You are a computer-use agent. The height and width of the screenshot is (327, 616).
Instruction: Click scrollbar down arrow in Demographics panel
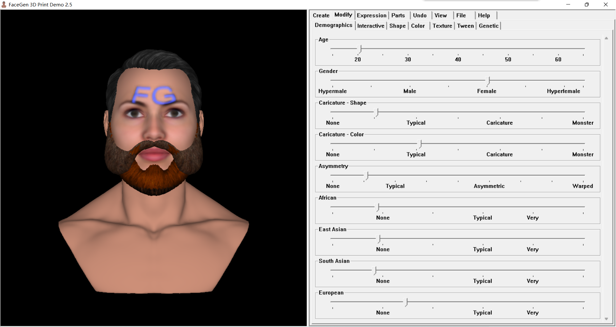(606, 319)
